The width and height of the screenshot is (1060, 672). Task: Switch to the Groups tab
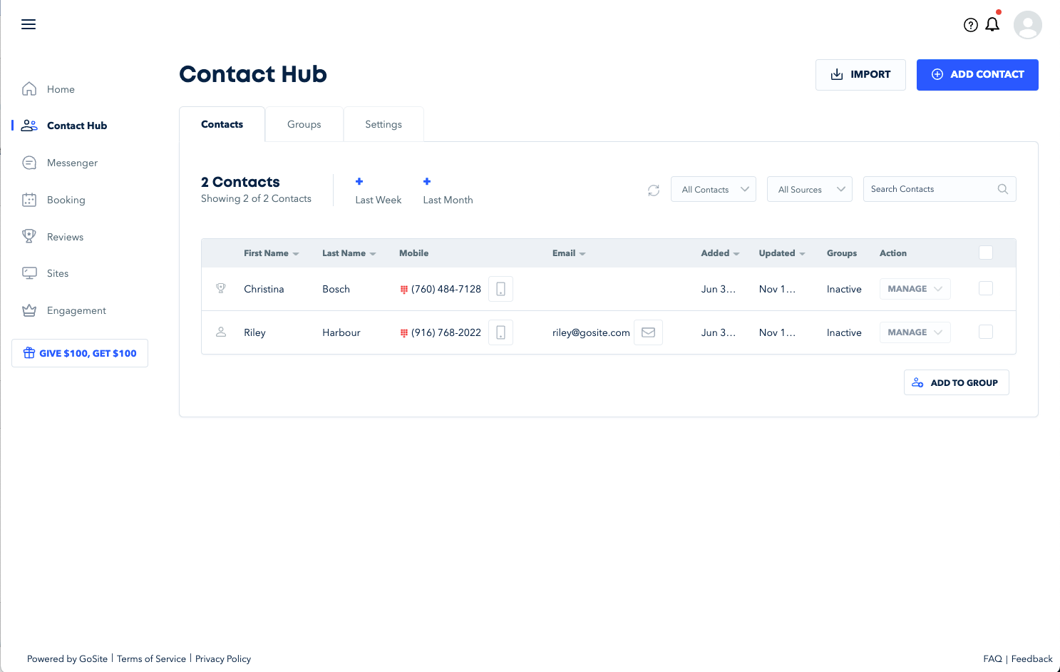[304, 124]
